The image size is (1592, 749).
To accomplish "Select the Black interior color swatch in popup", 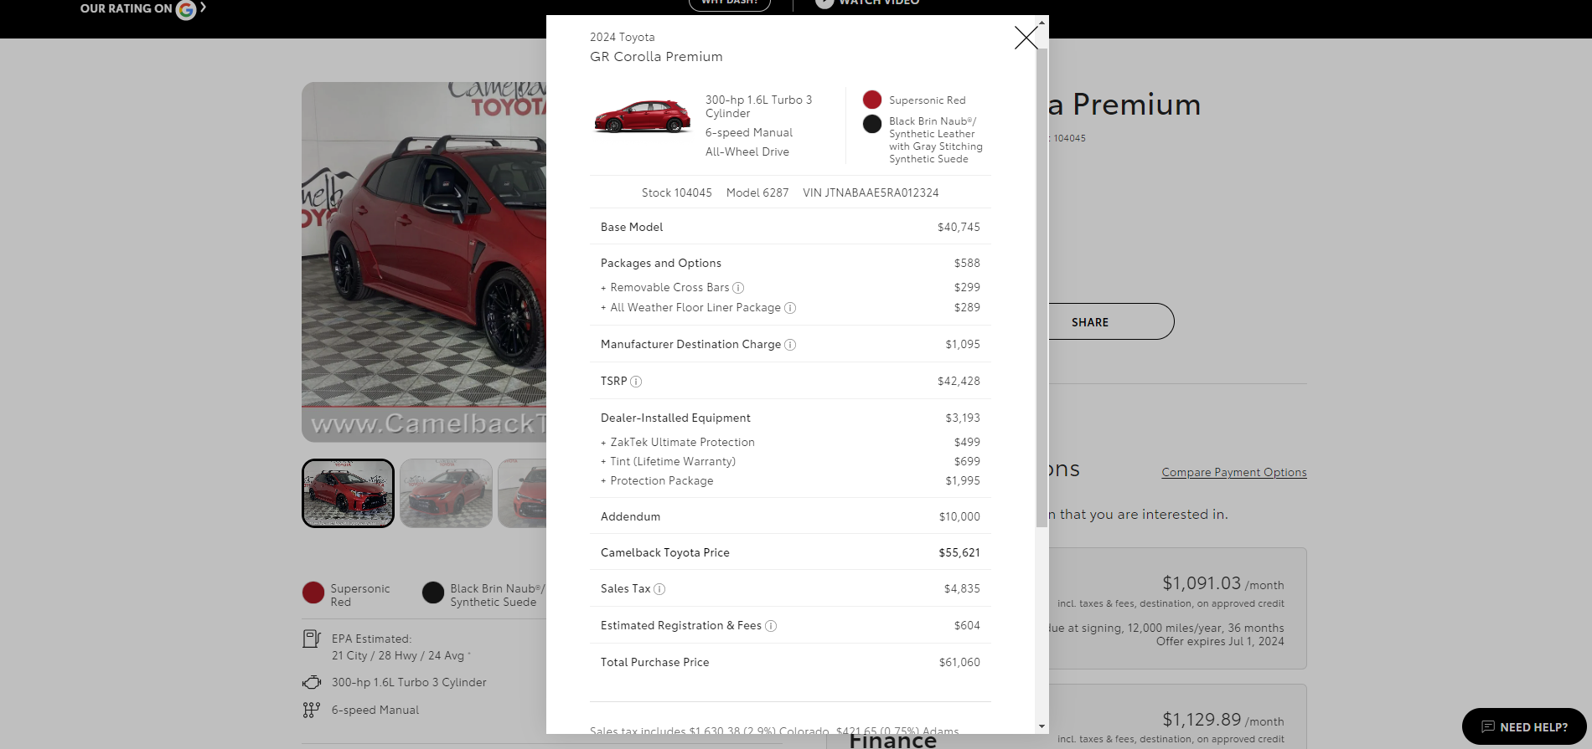I will tap(872, 124).
